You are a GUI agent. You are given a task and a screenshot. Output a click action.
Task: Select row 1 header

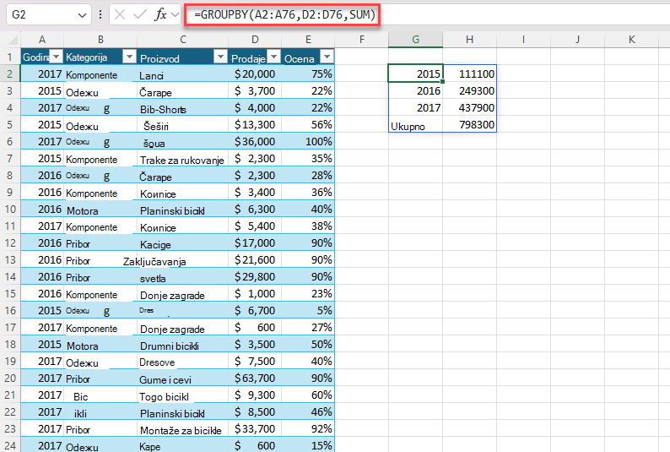pyautogui.click(x=10, y=57)
